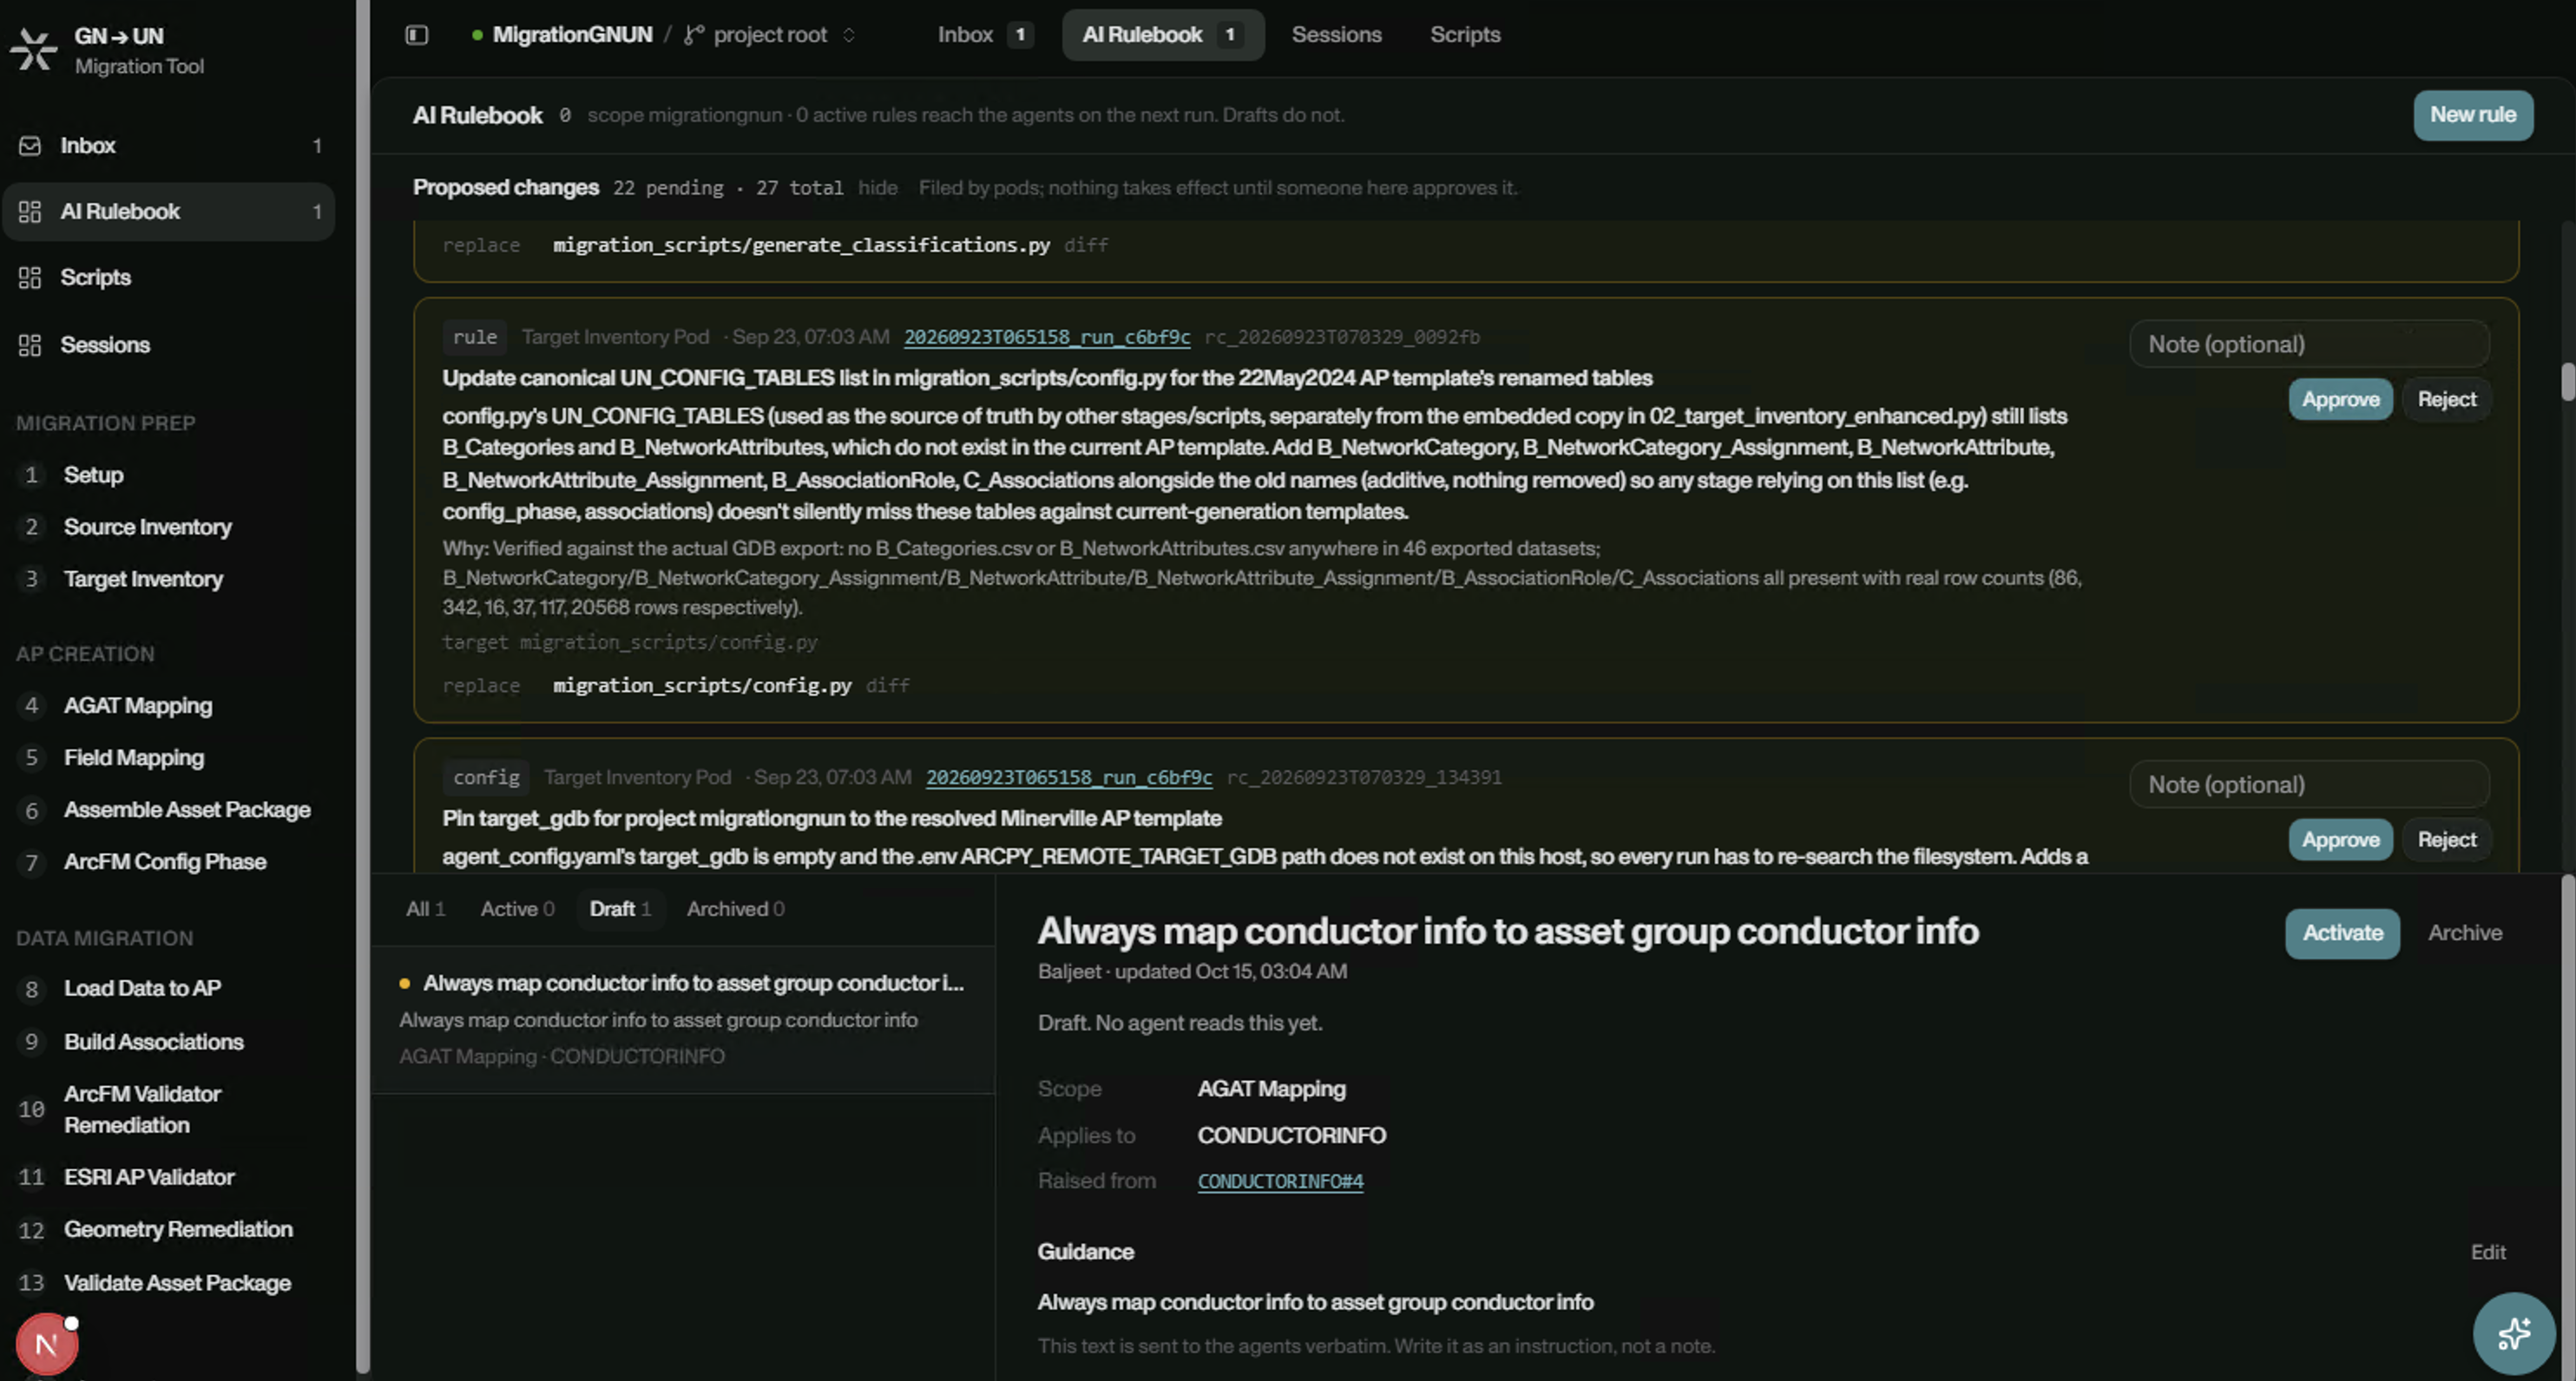2576x1381 pixels.
Task: Open run link in the rule card
Action: [1047, 337]
